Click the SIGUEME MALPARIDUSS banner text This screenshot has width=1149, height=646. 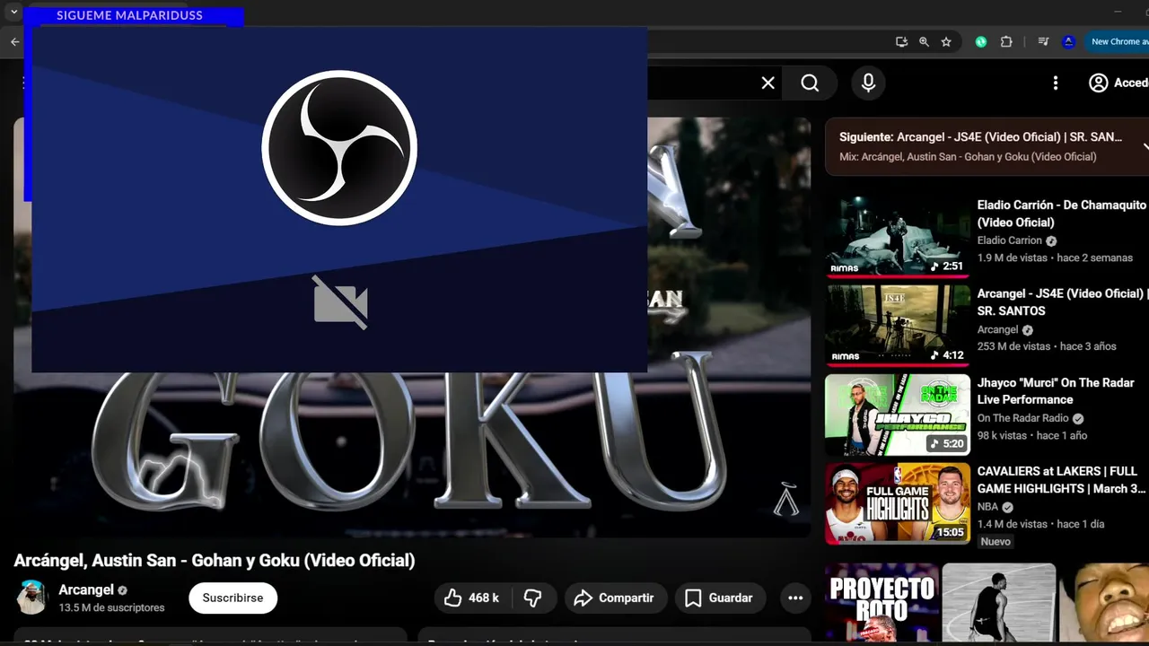pos(129,15)
